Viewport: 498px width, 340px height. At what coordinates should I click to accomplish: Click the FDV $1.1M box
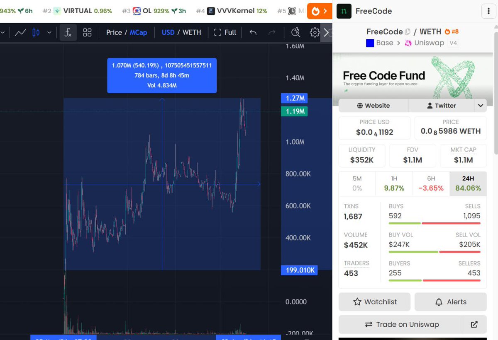(x=413, y=155)
